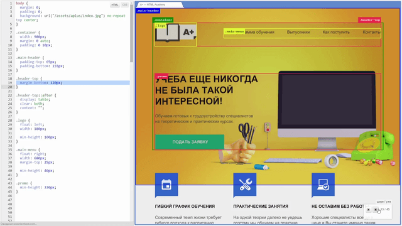
Task: Click the blue calendar schedule icon
Action: coord(166,185)
